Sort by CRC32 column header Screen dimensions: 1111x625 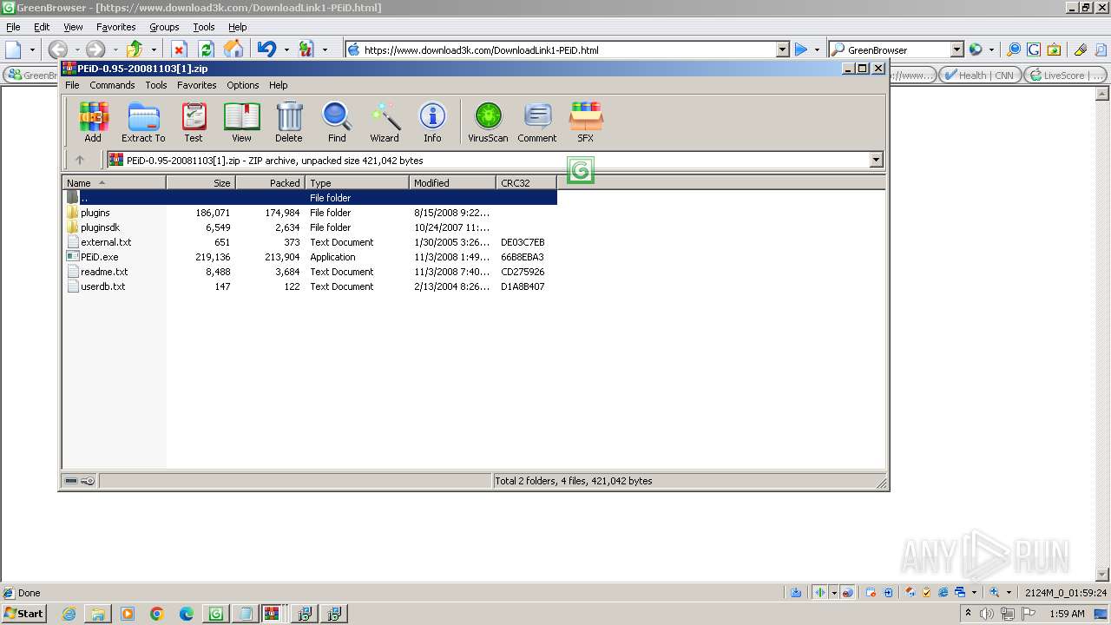tap(526, 182)
